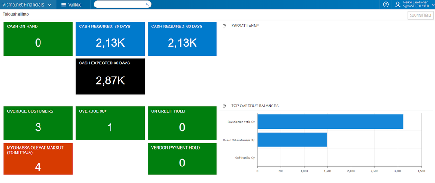The height and width of the screenshot is (183, 435).
Task: Click the Kiteen Urheilukauppa Oy axis label
Action: coord(239,140)
